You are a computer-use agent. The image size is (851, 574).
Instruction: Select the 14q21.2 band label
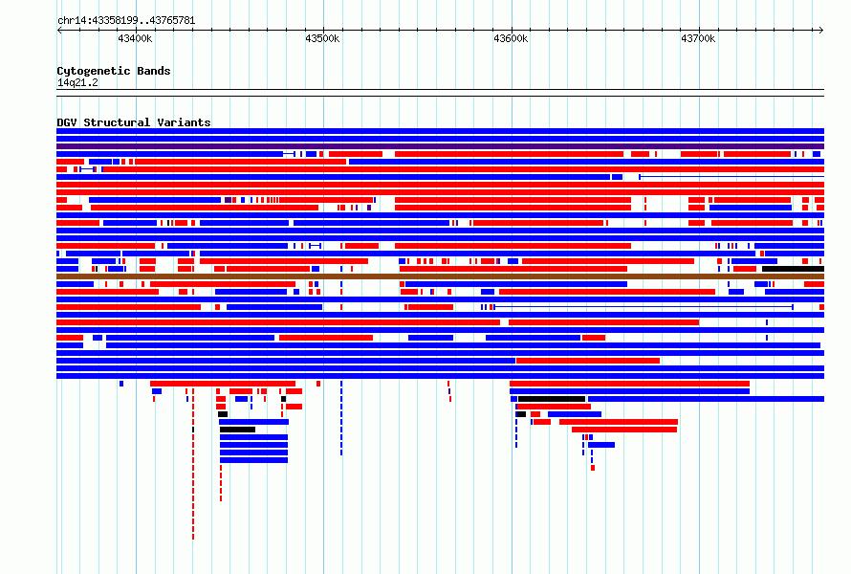[77, 82]
